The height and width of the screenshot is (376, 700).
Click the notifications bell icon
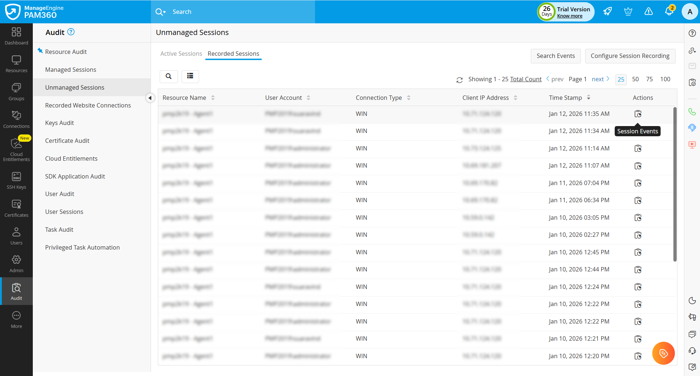[x=669, y=12]
